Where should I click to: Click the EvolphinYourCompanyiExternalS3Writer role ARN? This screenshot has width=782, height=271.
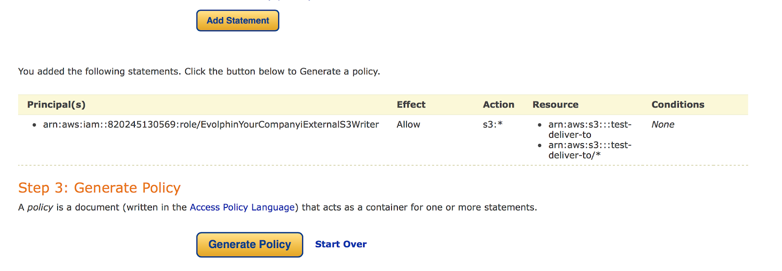point(211,125)
